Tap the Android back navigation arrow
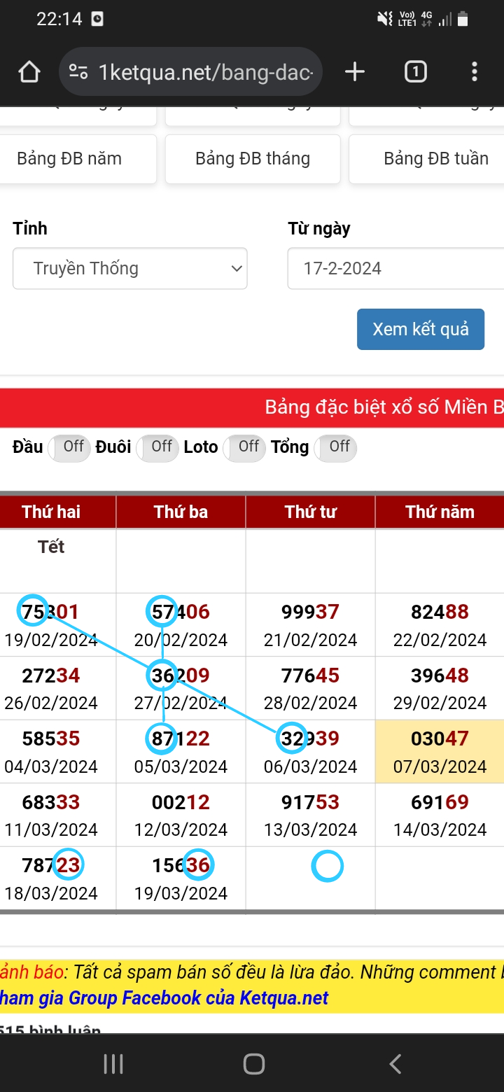The image size is (504, 1092). point(395,1064)
